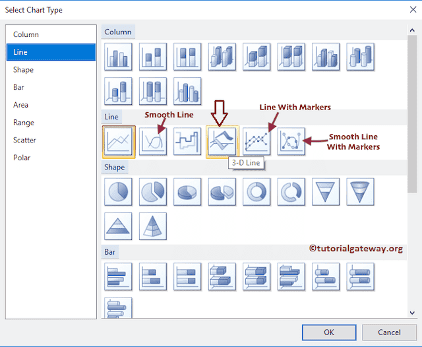The image size is (422, 347).
Task: Select the basic Column chart icon
Action: coord(118,57)
